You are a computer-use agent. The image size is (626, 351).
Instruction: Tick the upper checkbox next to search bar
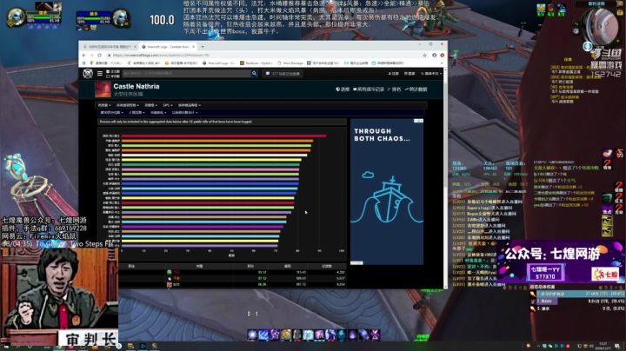pos(108,72)
